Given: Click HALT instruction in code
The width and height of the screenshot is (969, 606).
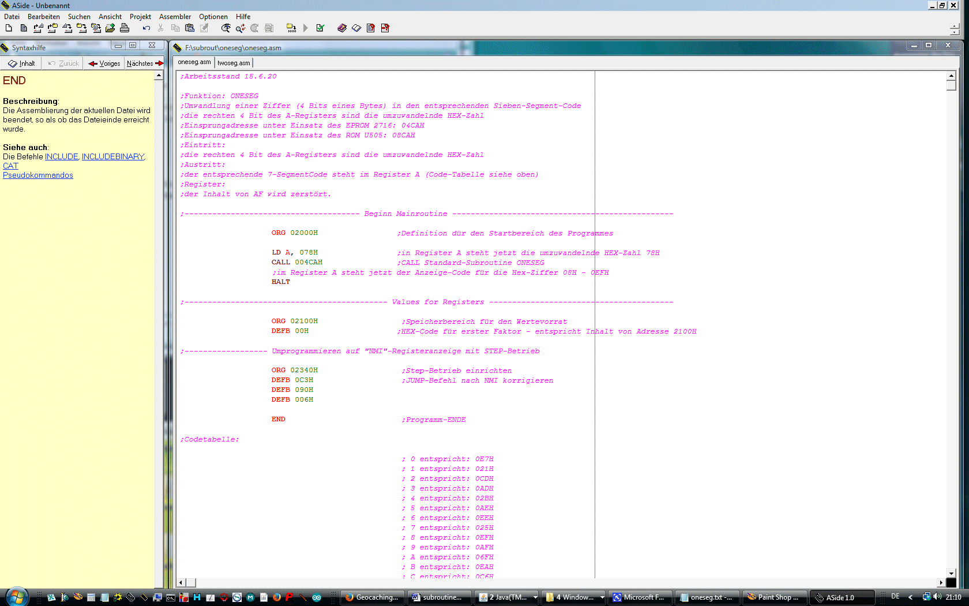Looking at the screenshot, I should 281,282.
